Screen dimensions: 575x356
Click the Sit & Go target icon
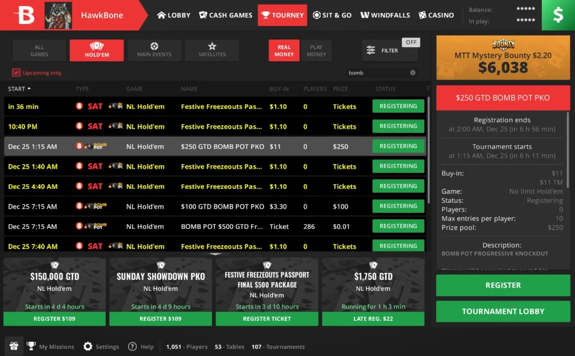pos(316,15)
